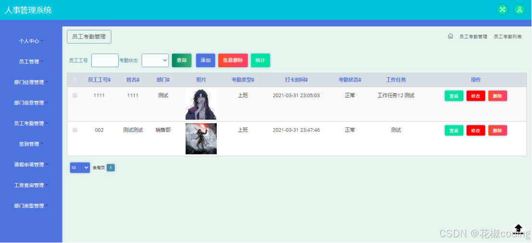Sort by 姓名 column arrows

pyautogui.click(x=138, y=80)
